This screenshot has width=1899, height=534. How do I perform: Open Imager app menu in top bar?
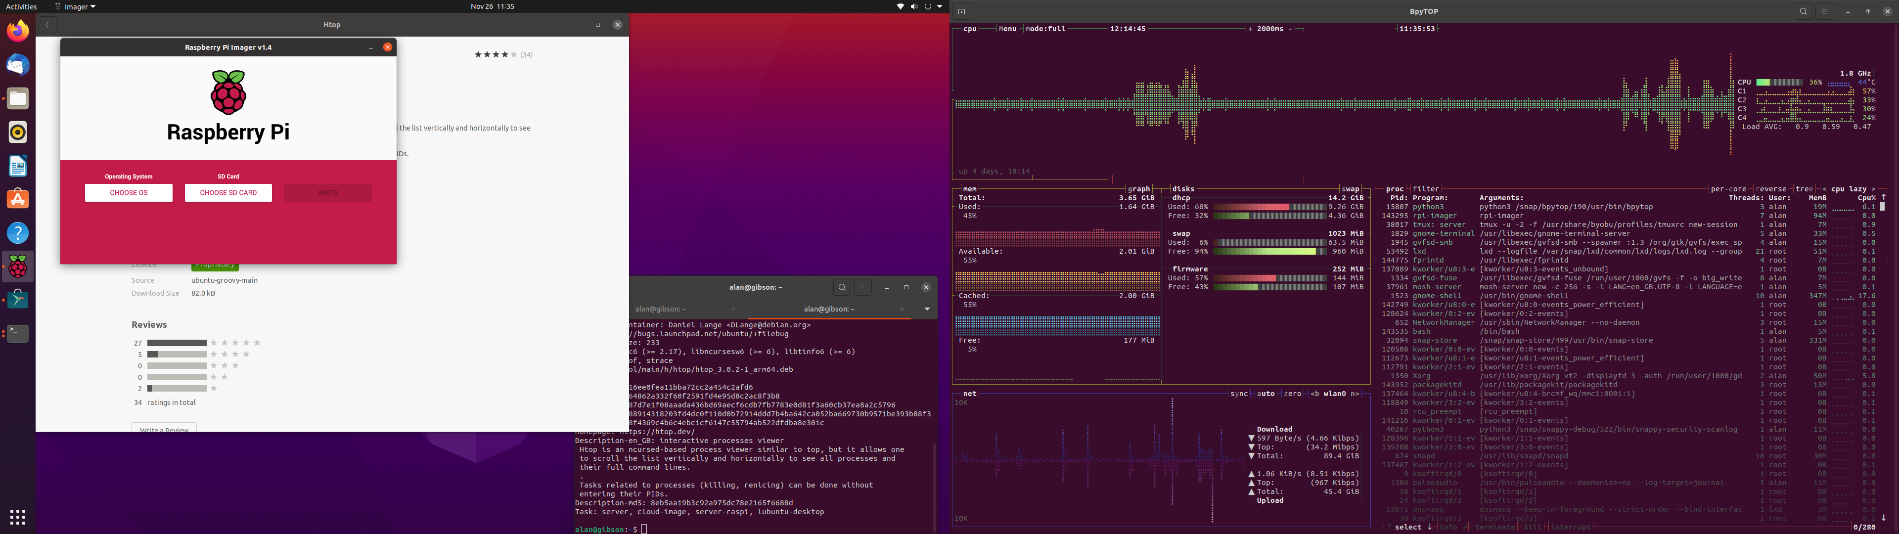pos(75,6)
